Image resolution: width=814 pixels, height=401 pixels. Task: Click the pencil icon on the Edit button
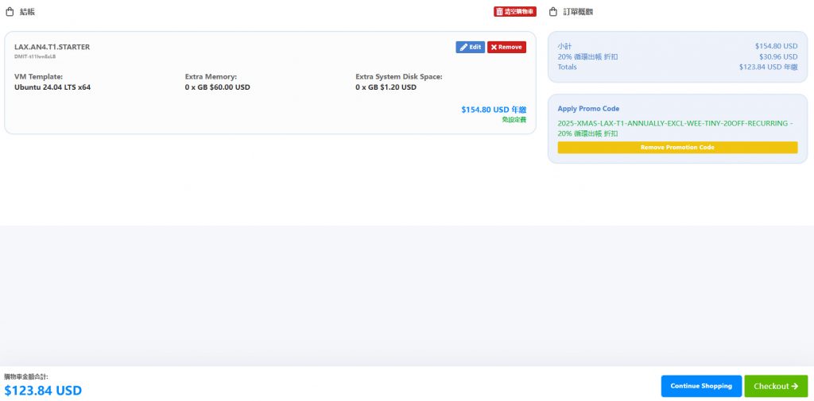pos(463,47)
